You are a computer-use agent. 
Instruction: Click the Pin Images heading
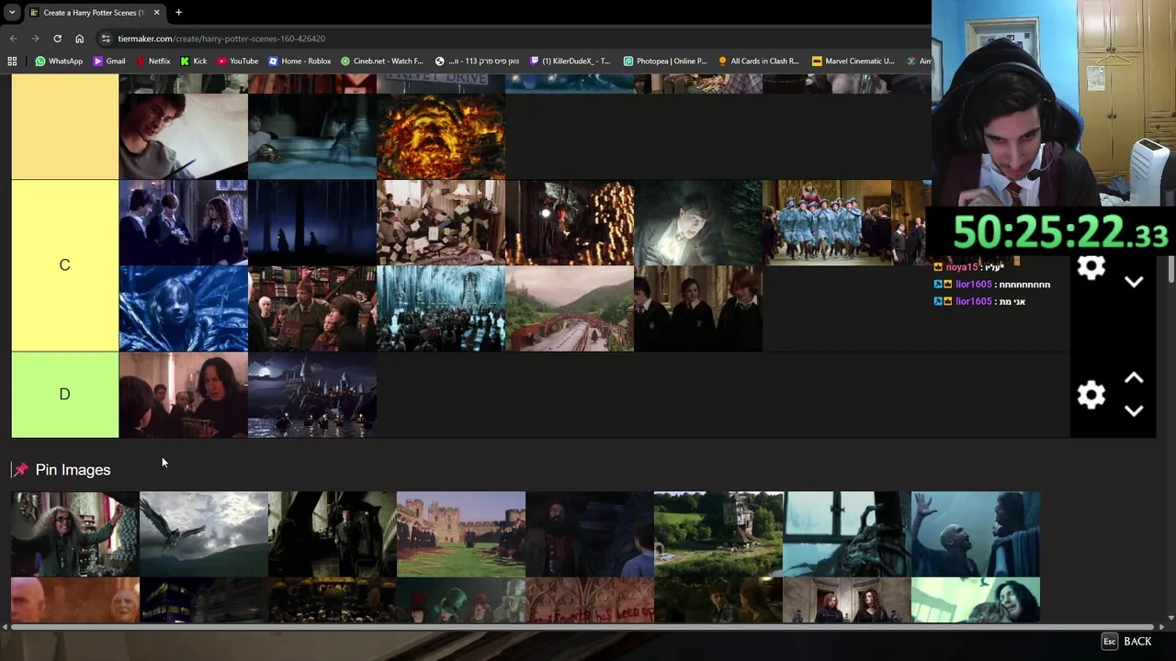(x=73, y=470)
